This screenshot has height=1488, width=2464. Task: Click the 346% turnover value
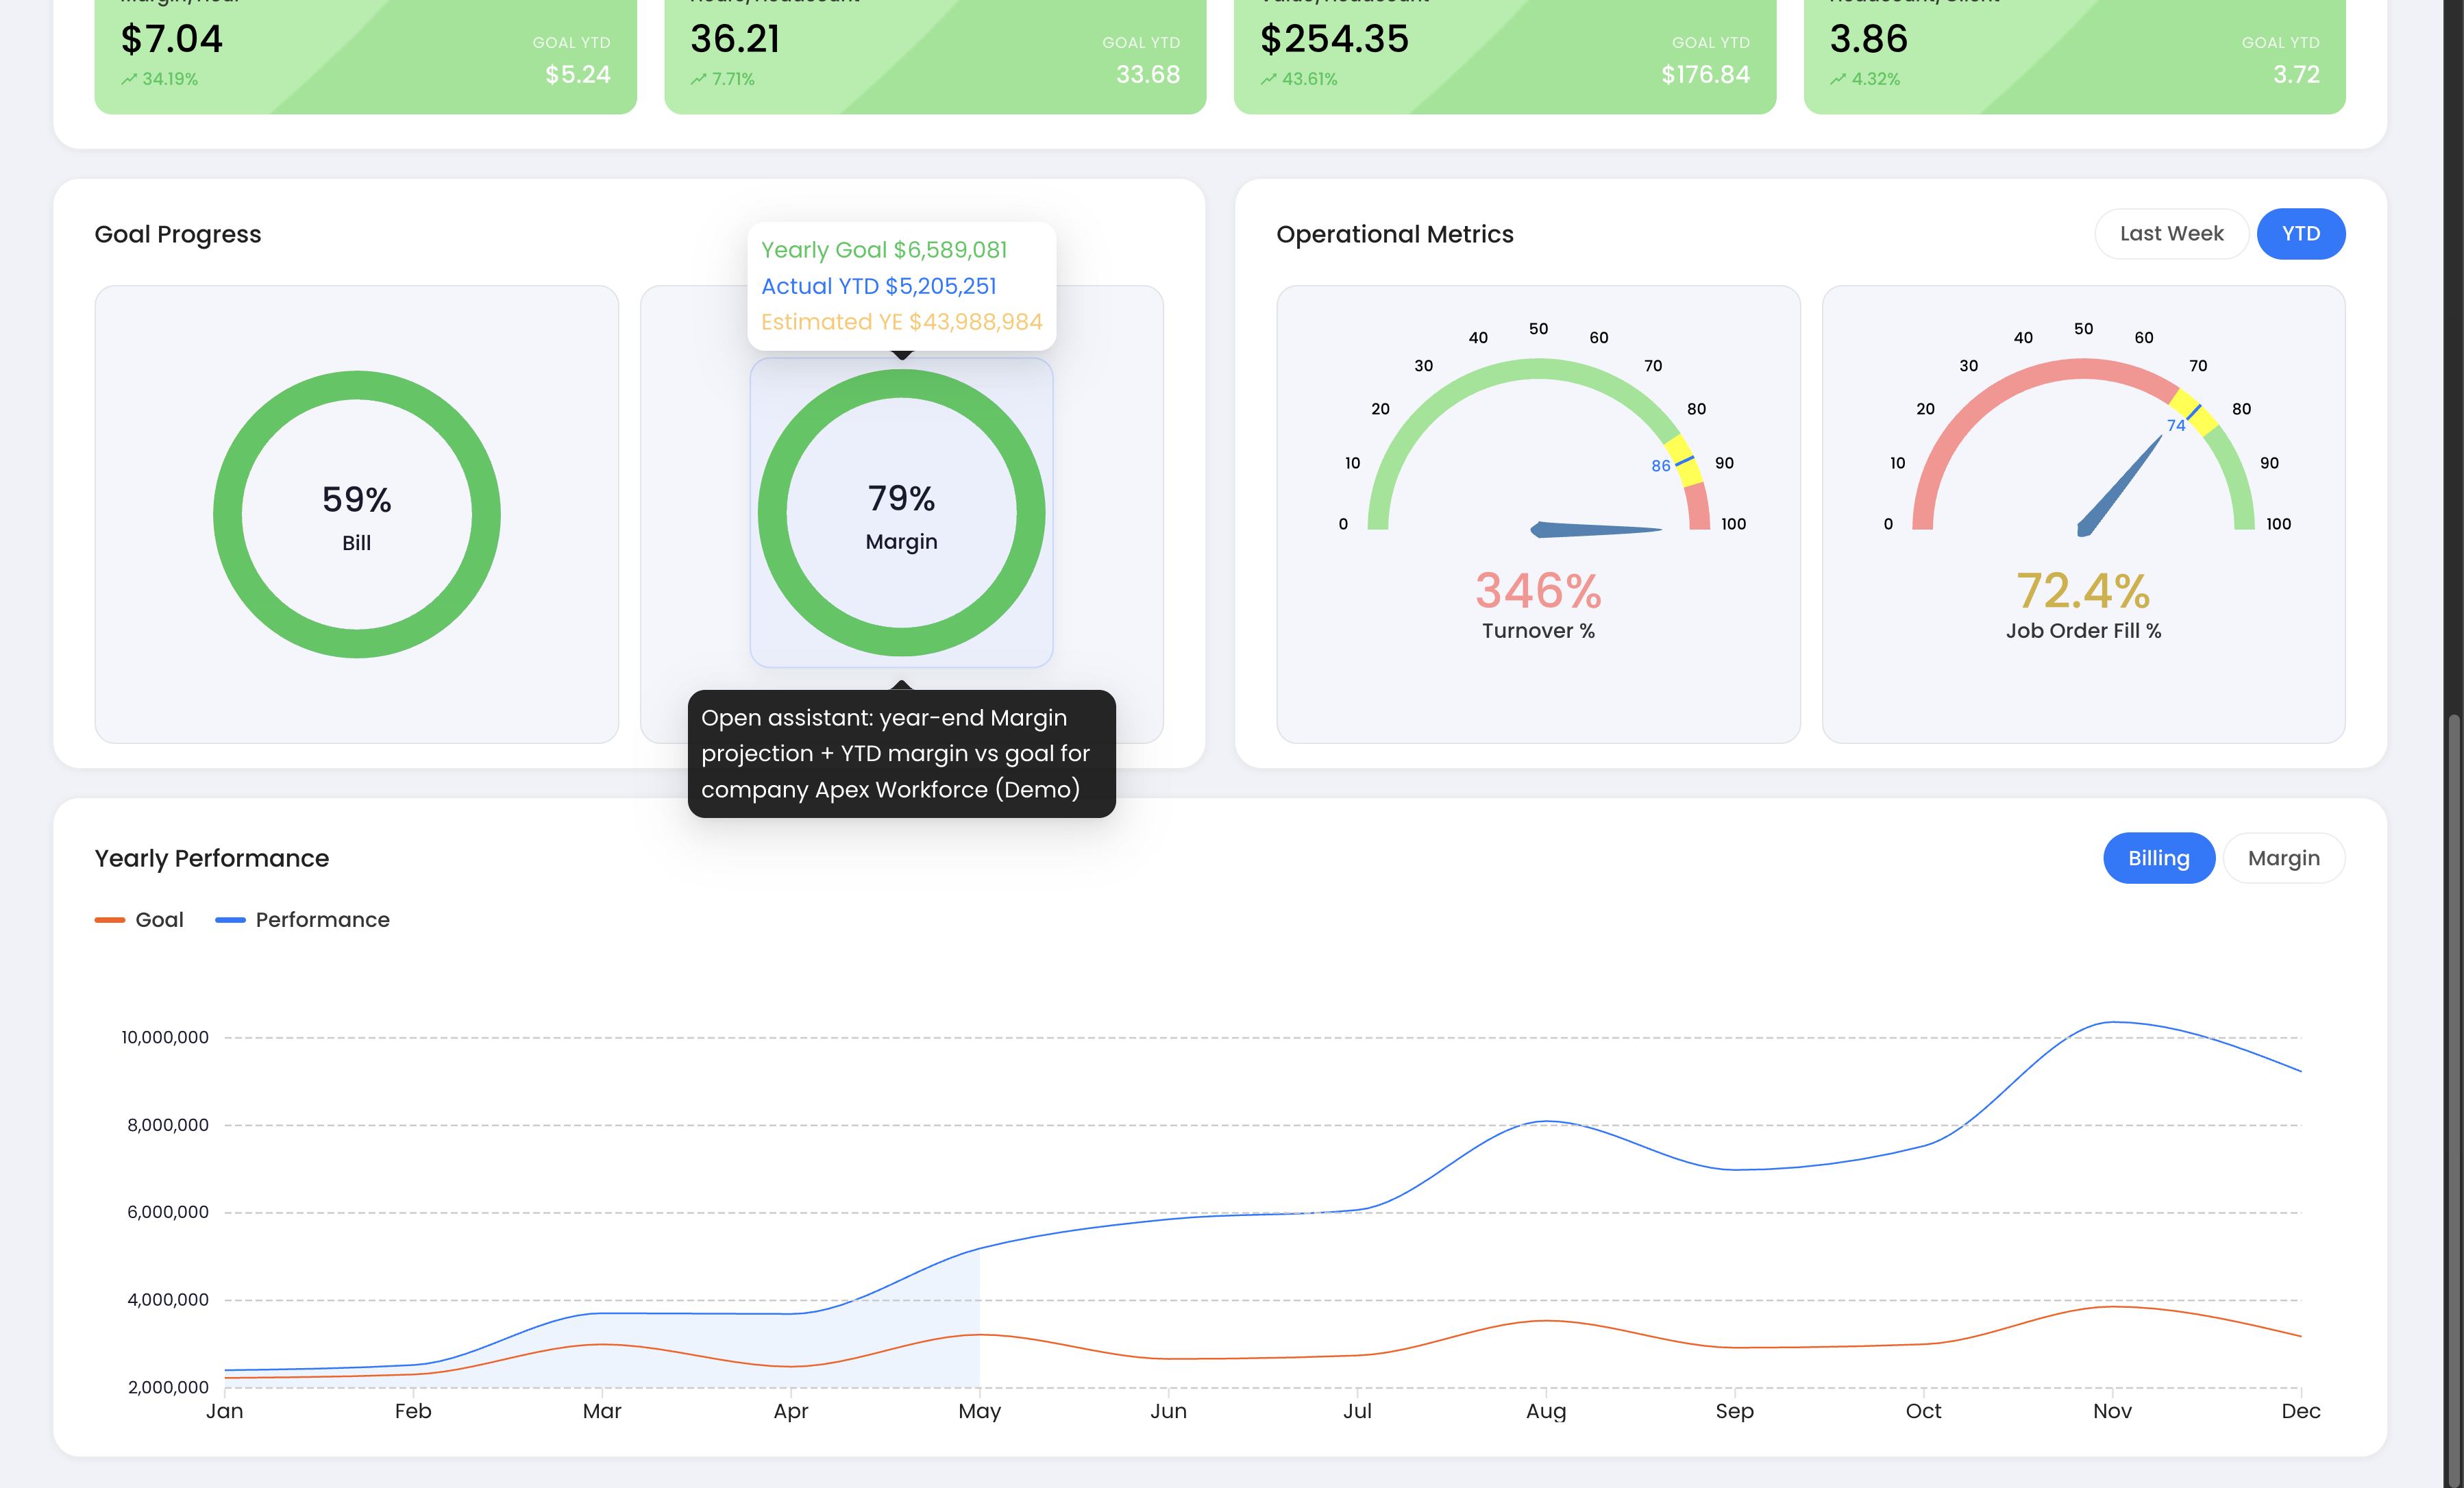pyautogui.click(x=1538, y=590)
